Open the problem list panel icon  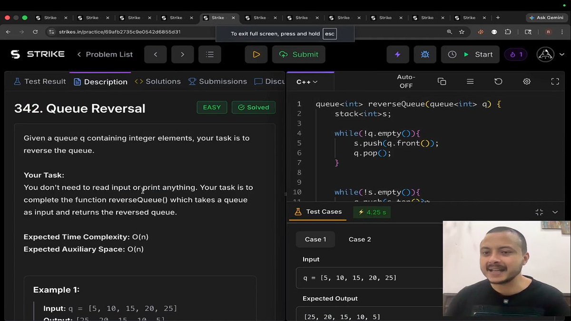[x=209, y=54]
